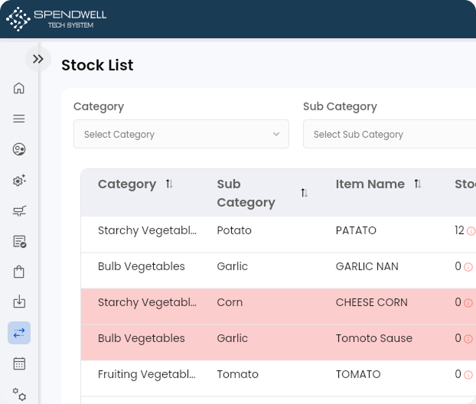Sort table by Category column
Viewport: 476px width, 404px height.
[169, 184]
